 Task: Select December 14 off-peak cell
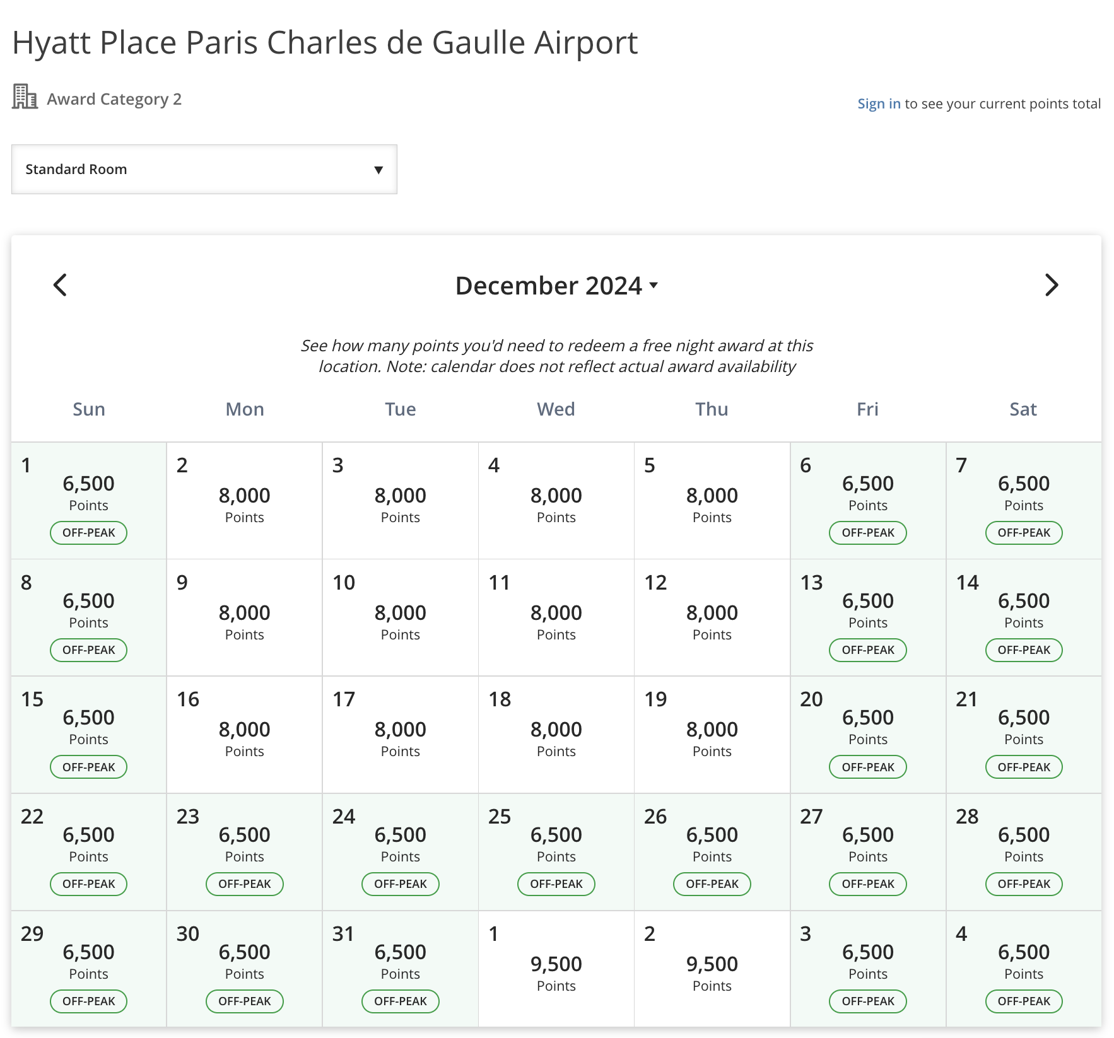click(x=1024, y=618)
